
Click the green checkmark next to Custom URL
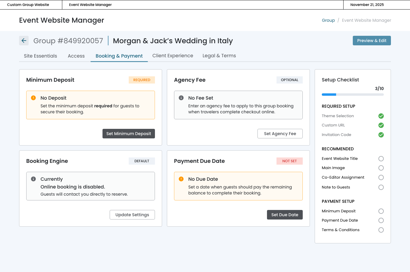381,125
